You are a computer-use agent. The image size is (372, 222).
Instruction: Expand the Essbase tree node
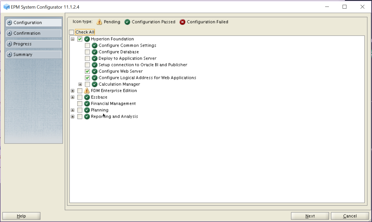coord(73,97)
